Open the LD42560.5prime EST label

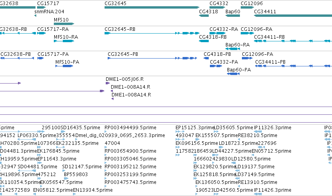(x=234, y=190)
